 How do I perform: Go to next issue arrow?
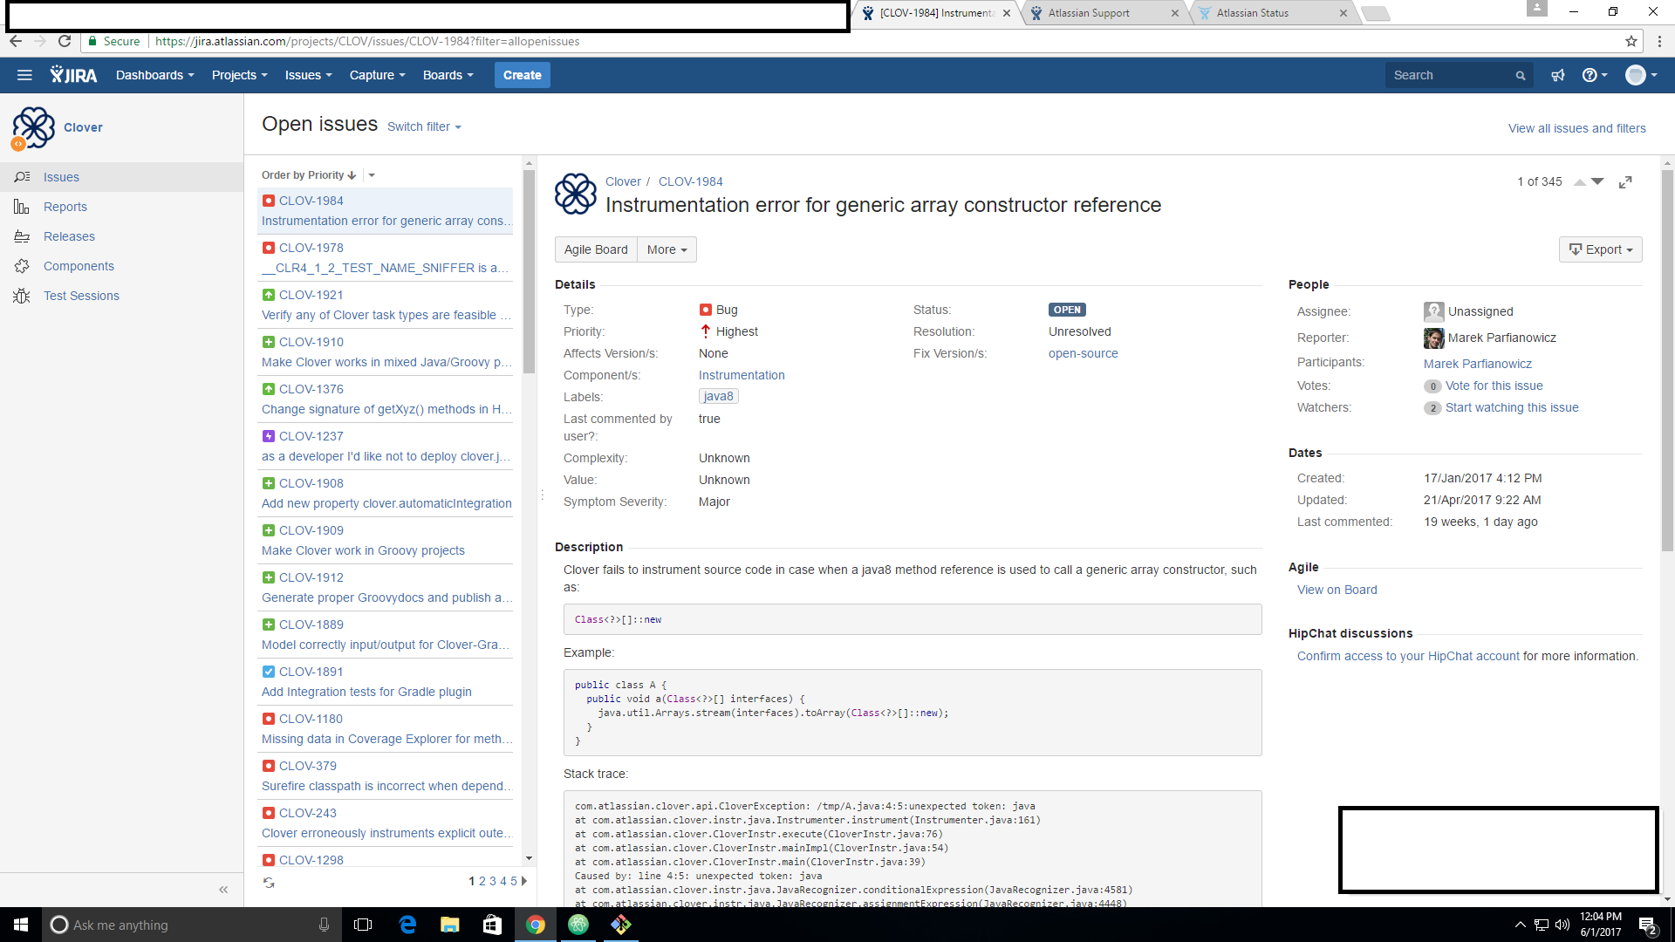pyautogui.click(x=1597, y=181)
